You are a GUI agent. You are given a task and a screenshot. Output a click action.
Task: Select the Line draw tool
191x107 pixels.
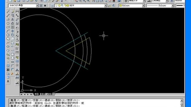point(8,12)
